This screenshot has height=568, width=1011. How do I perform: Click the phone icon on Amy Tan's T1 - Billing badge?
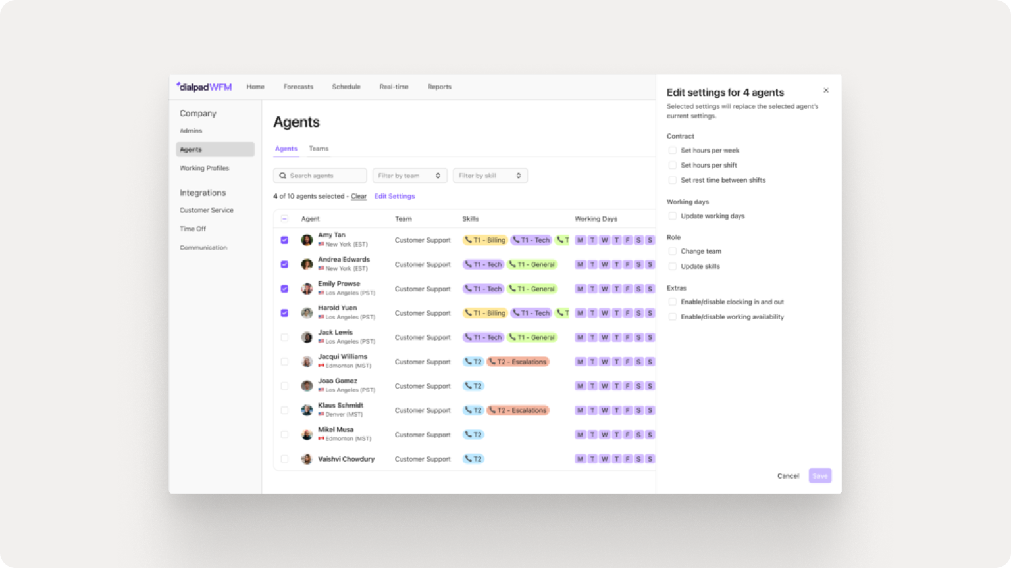tap(469, 240)
